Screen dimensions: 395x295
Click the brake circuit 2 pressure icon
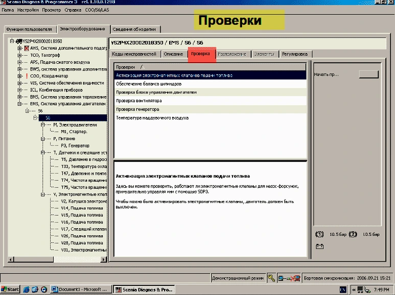click(x=352, y=235)
